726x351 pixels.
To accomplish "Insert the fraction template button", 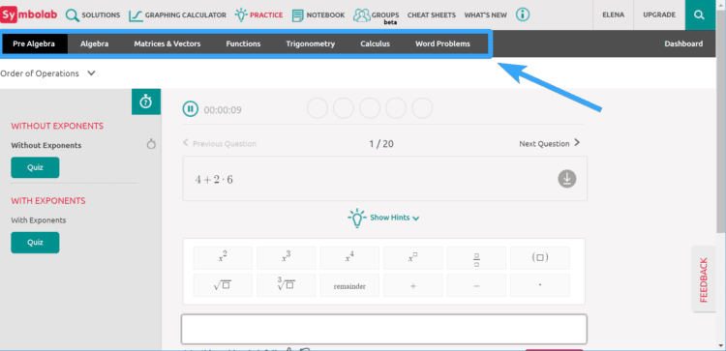I will click(476, 258).
